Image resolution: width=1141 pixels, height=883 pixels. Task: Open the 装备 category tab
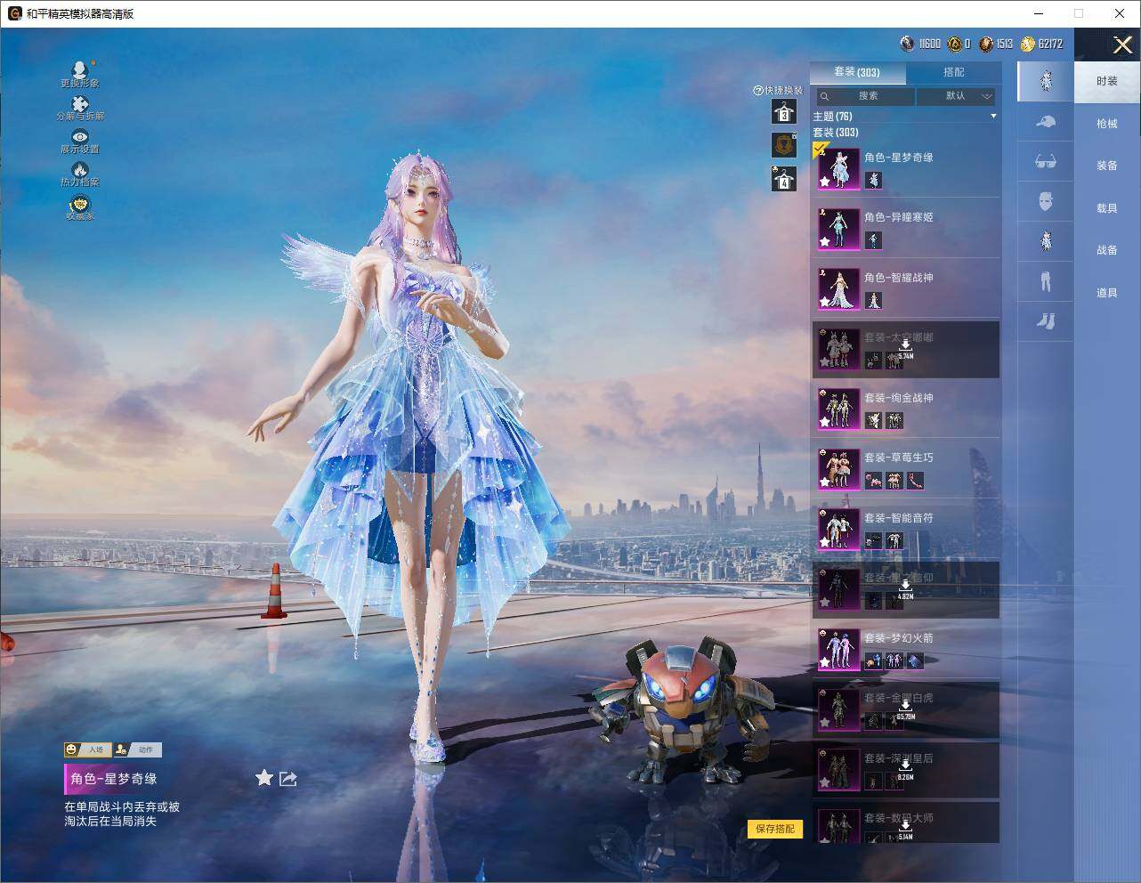pos(1107,166)
